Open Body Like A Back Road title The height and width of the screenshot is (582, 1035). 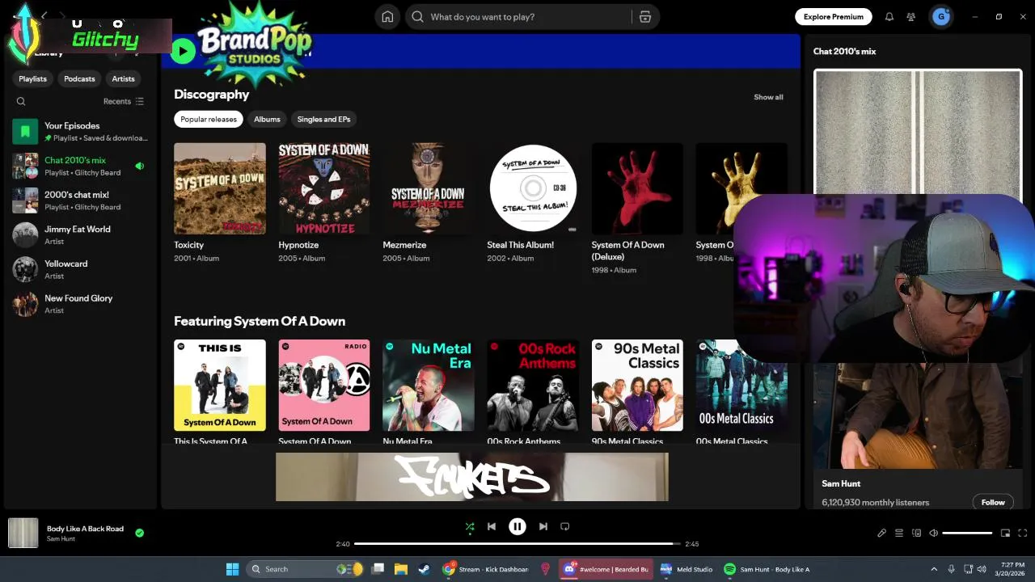click(85, 529)
